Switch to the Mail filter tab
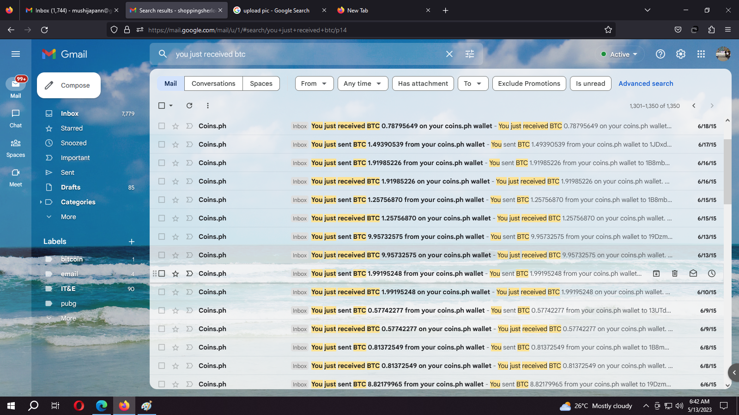This screenshot has width=739, height=415. tap(170, 83)
